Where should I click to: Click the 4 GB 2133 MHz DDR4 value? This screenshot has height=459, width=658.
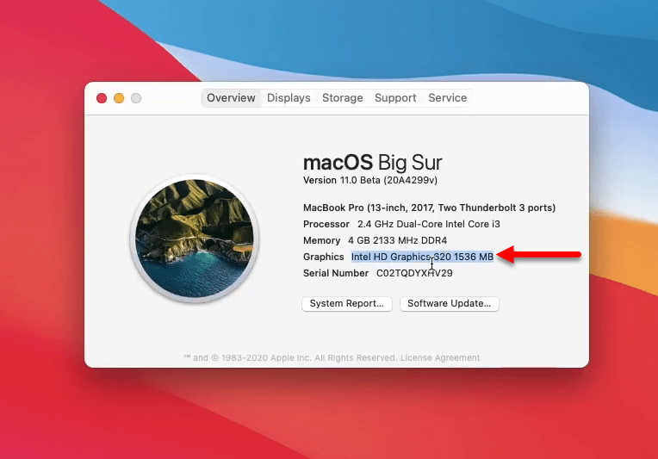[x=397, y=240]
